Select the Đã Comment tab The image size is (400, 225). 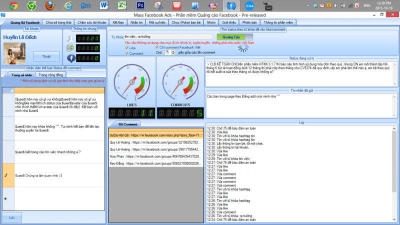[x=127, y=124]
